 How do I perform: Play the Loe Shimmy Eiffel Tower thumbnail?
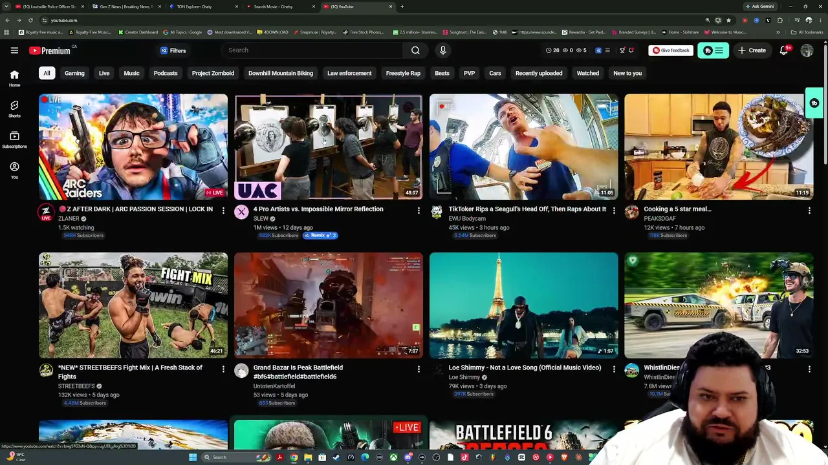(x=524, y=305)
